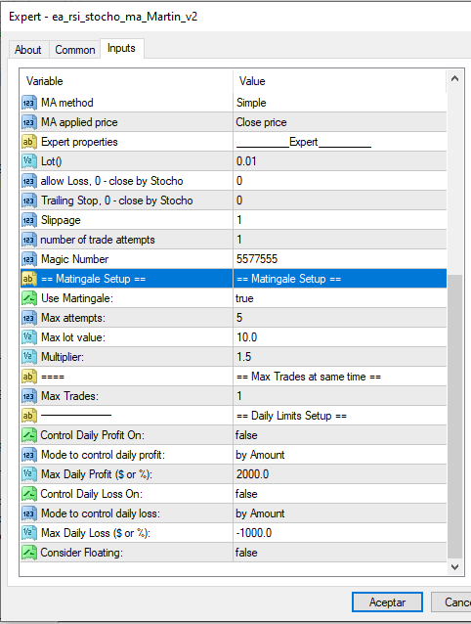Click the double icon next to Multiplier

29,357
